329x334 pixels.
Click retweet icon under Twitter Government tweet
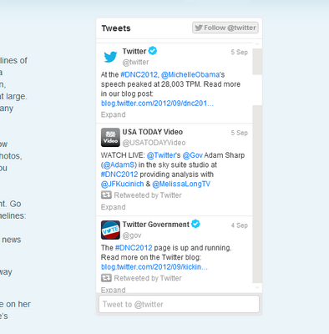point(106,278)
